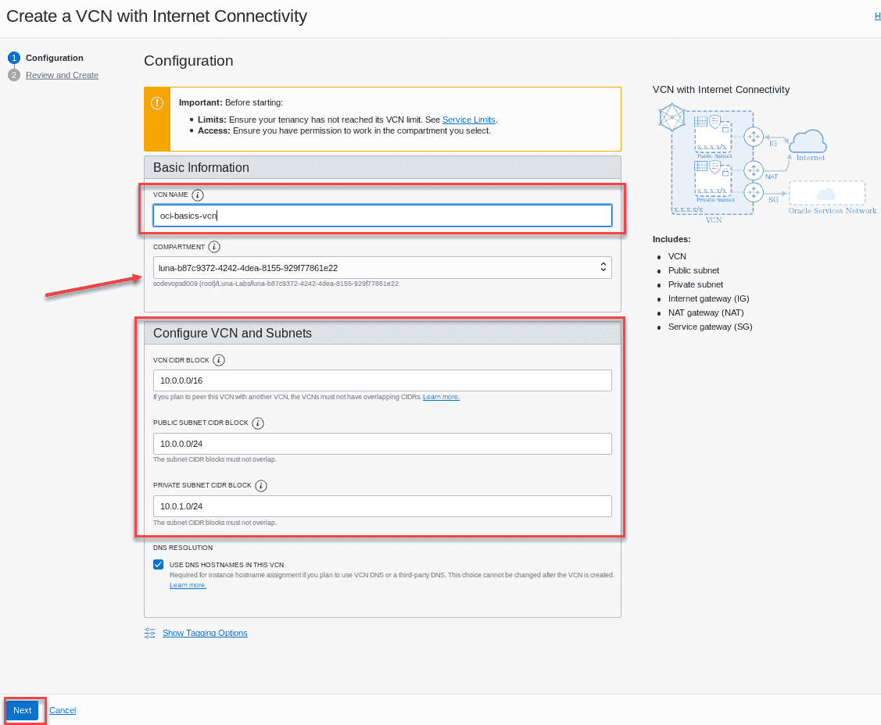881x725 pixels.
Task: Click the VCN CIDR BLOCK info icon
Action: click(217, 360)
